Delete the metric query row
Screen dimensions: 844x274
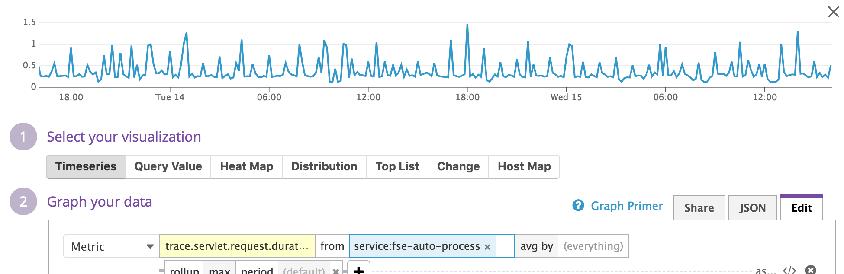(811, 270)
